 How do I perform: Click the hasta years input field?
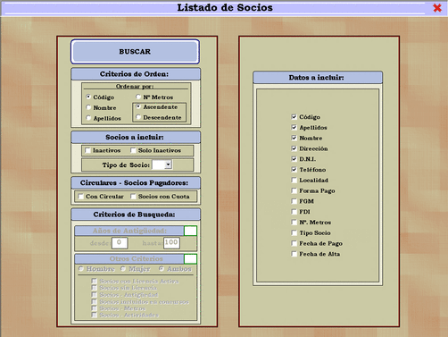[171, 242]
